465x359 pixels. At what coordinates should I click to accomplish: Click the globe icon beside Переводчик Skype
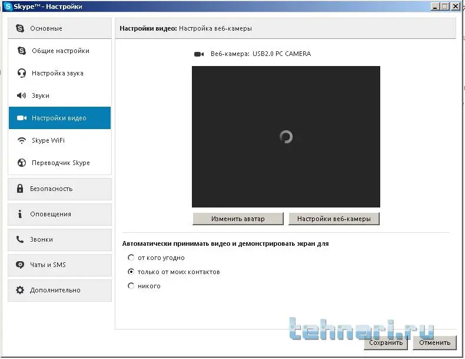[x=22, y=163]
